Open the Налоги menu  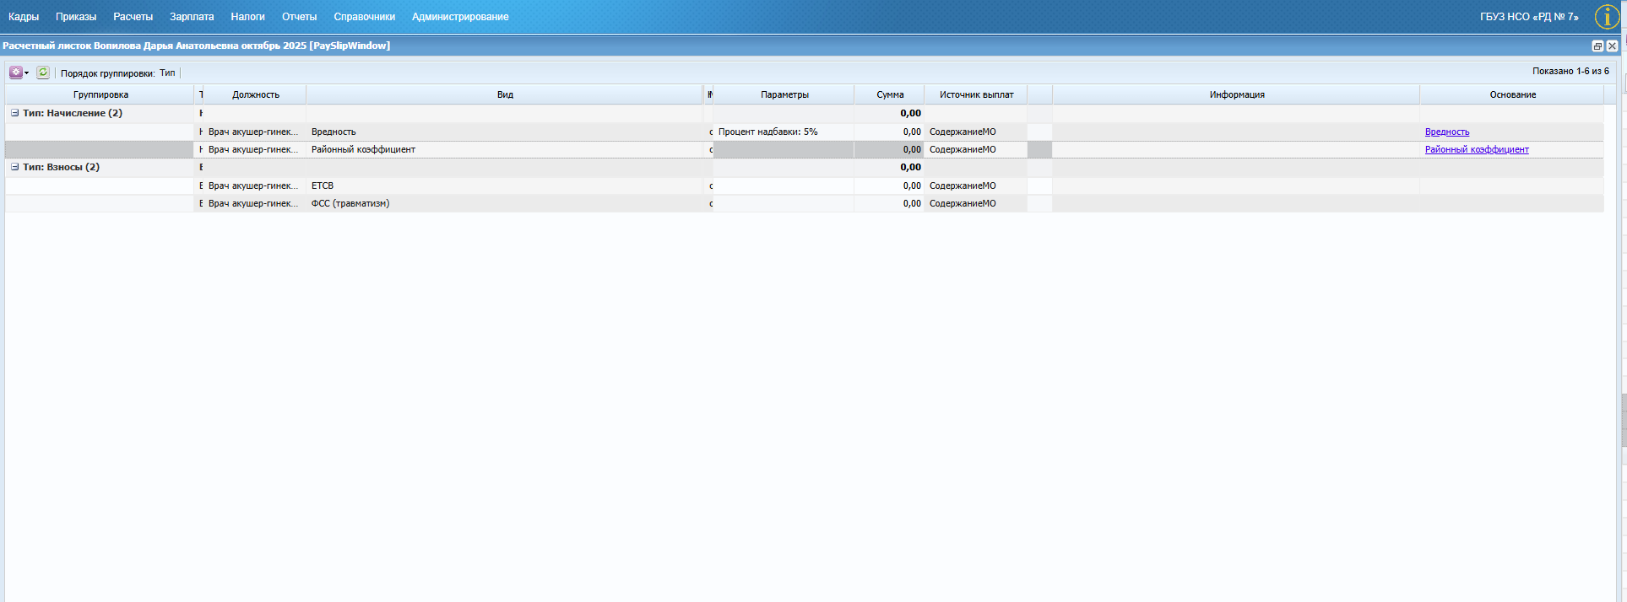[247, 17]
